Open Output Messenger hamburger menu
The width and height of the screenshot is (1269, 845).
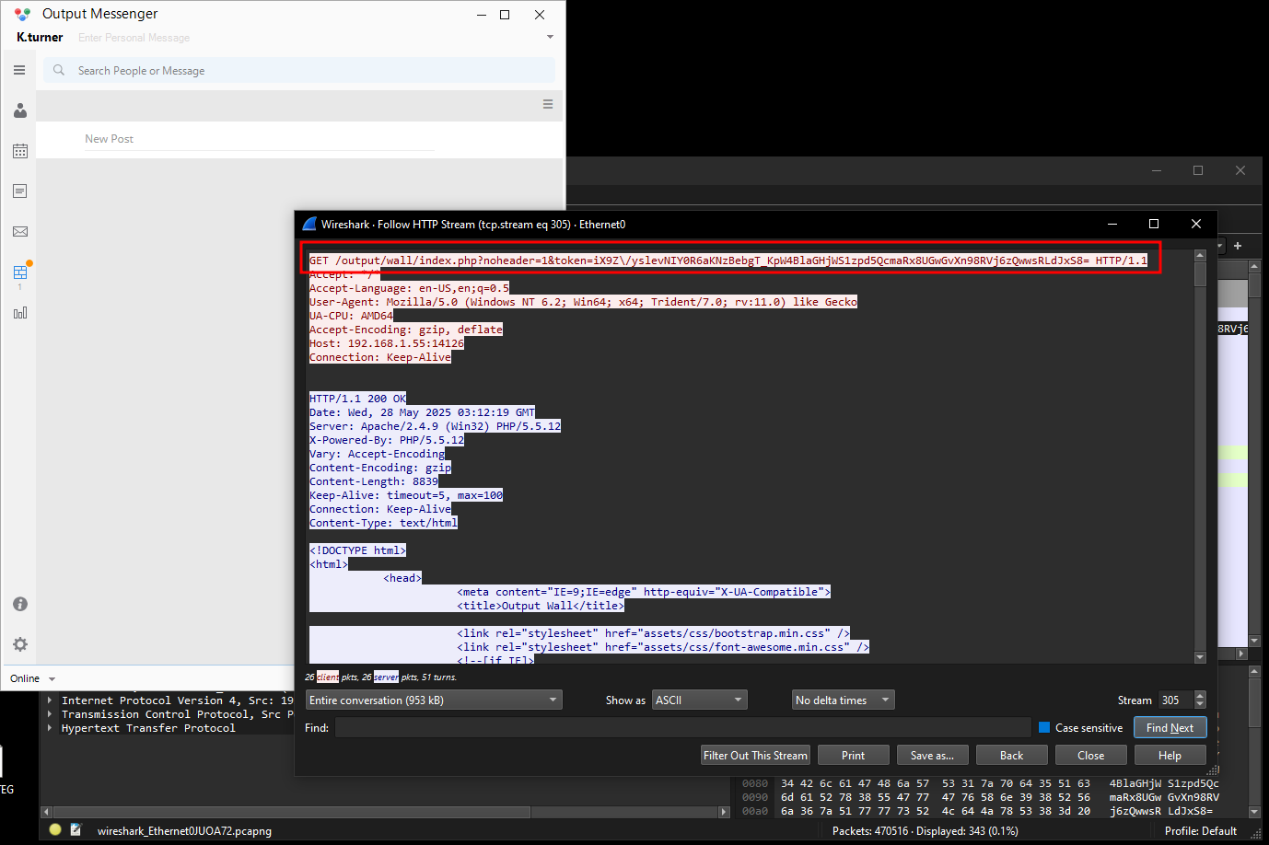coord(19,70)
